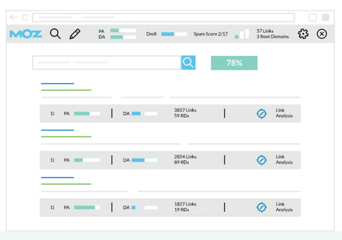This screenshot has width=342, height=240.
Task: Click the browser address bar
Action: [162, 17]
